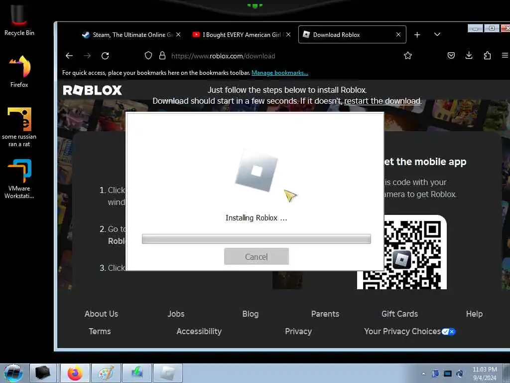
Task: Open the Recycle Bin desktop icon
Action: point(19,20)
